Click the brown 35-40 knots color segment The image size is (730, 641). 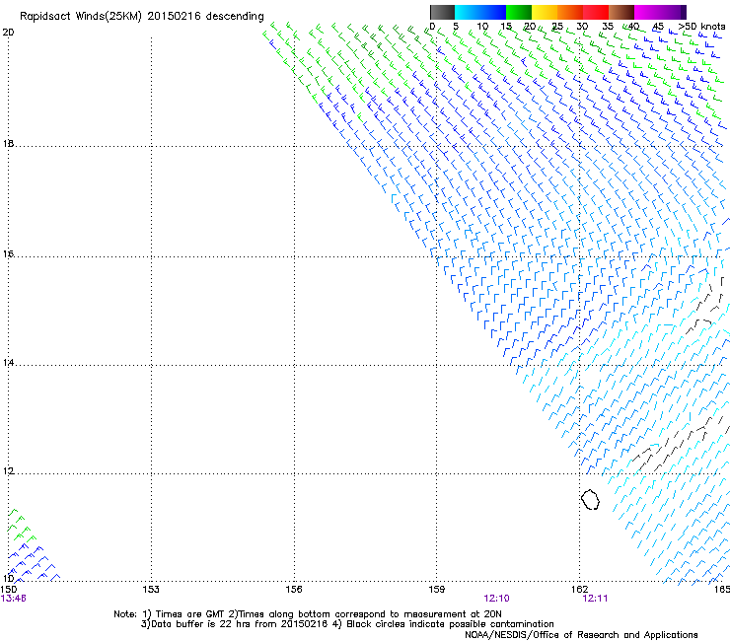pyautogui.click(x=621, y=12)
